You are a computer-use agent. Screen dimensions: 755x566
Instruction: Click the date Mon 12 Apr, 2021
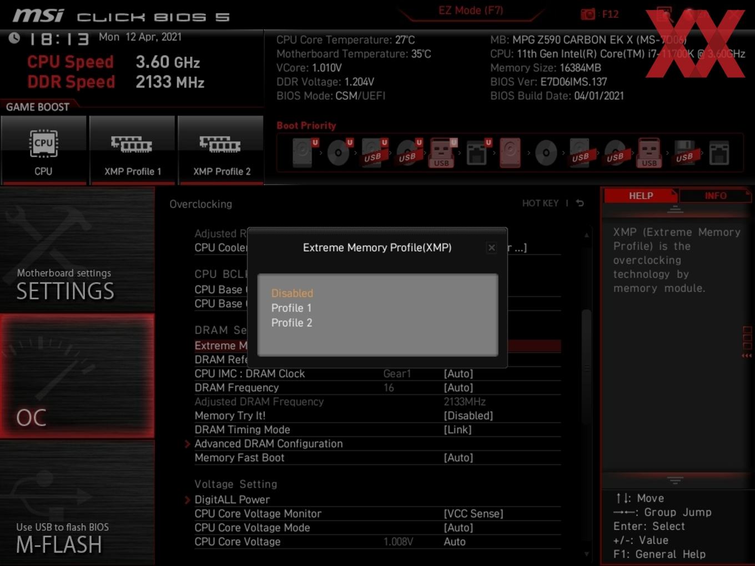coord(140,37)
